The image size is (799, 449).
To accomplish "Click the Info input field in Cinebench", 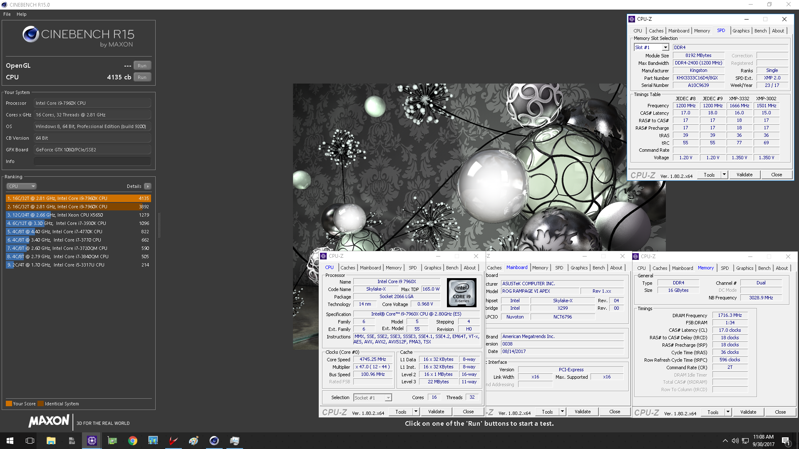I will click(92, 161).
